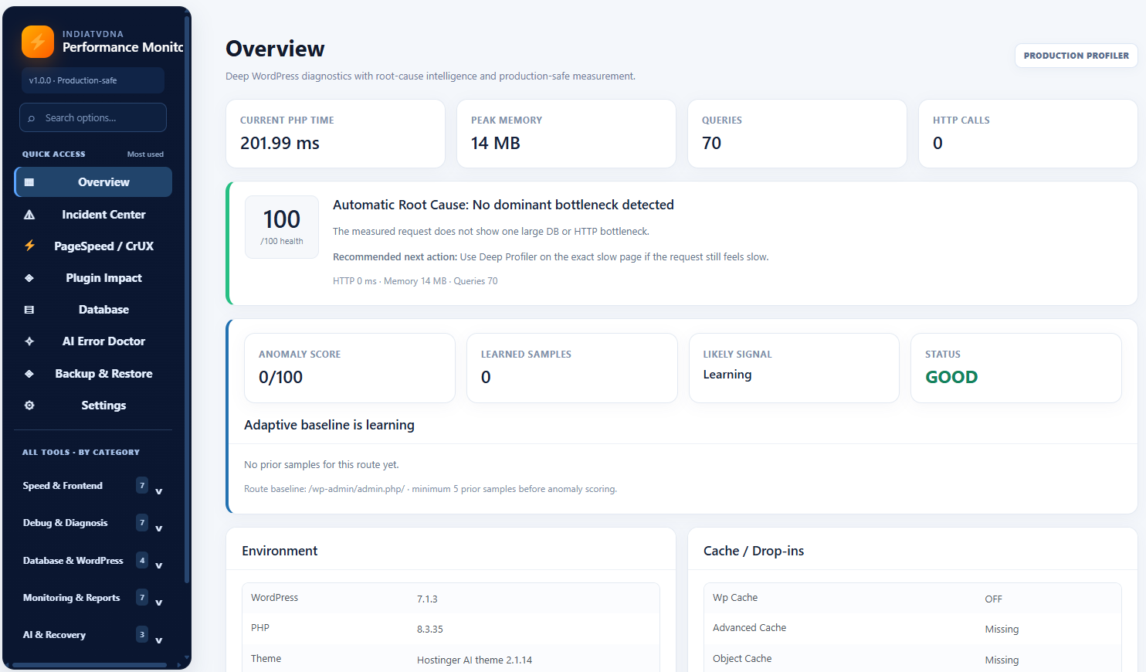Click the lightning bolt plugin logo
This screenshot has height=672, width=1146.
[x=38, y=42]
